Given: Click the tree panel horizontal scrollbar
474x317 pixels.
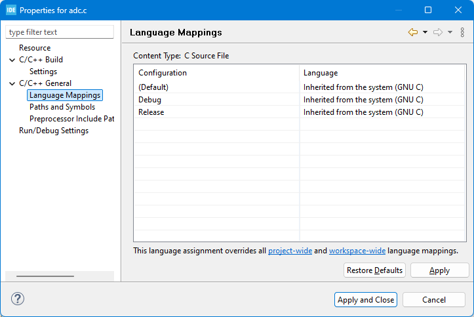Looking at the screenshot, I should [45, 276].
